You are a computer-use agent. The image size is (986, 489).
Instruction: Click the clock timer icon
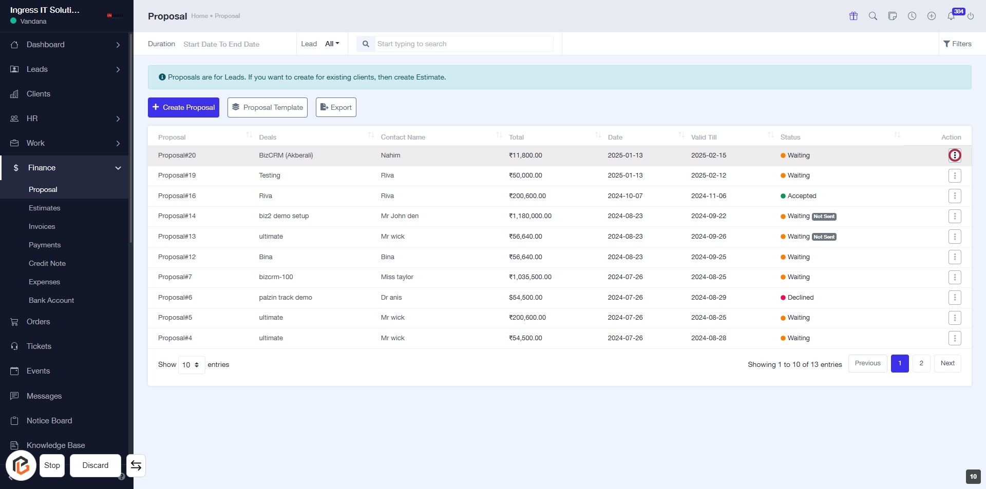coord(912,16)
